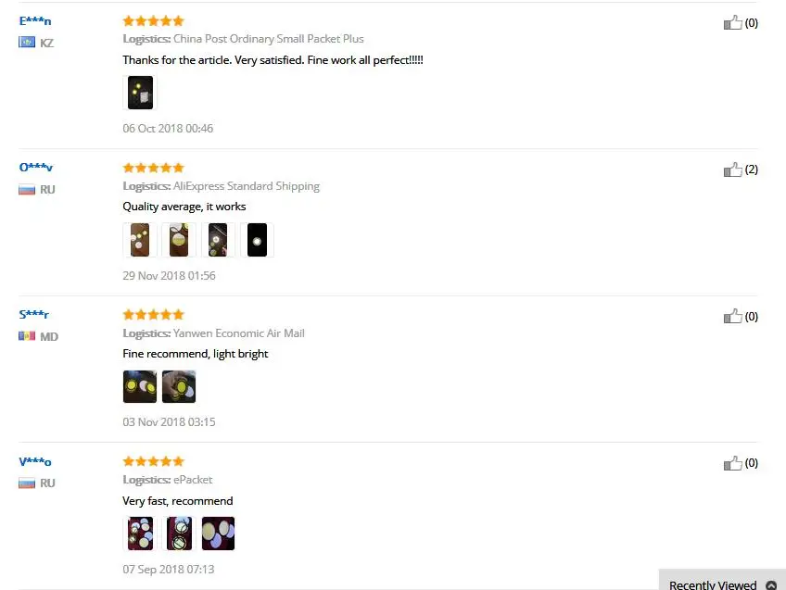Open middle photo in V***o's review
This screenshot has height=590, width=786.
179,534
